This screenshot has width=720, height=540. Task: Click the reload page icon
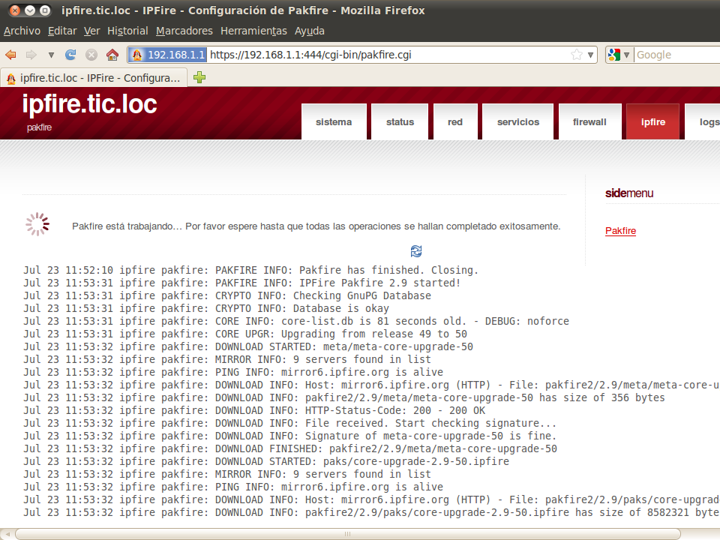pos(70,55)
